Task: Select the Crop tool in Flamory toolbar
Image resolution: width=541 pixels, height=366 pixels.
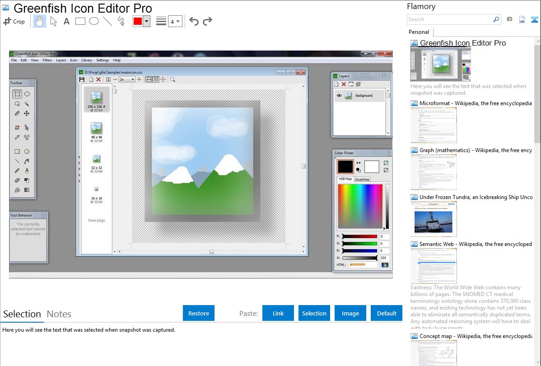Action: [x=14, y=21]
